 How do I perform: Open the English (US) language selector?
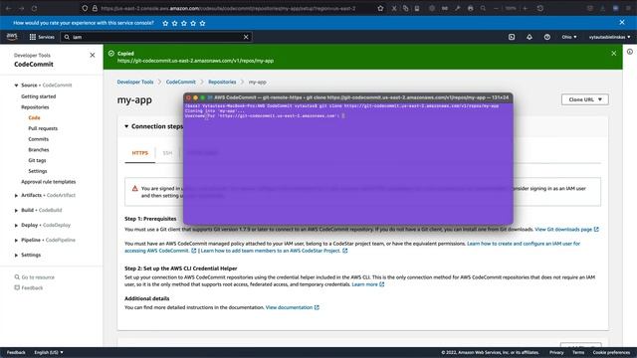click(49, 352)
